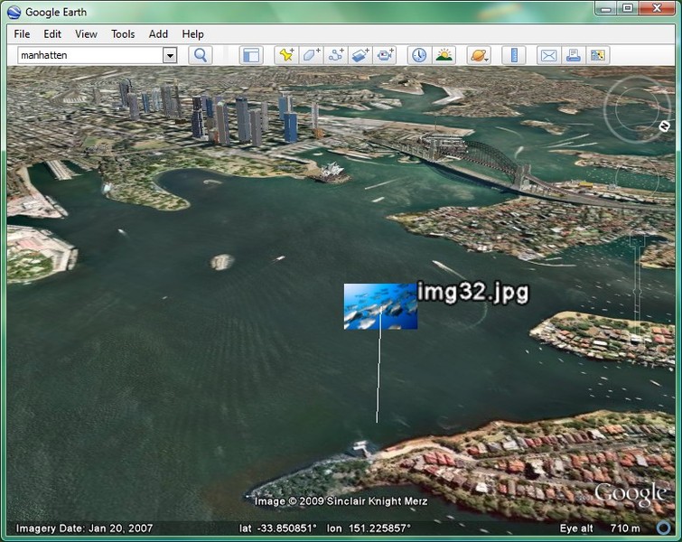Click the Email envelope icon
The height and width of the screenshot is (542, 682).
tap(548, 55)
